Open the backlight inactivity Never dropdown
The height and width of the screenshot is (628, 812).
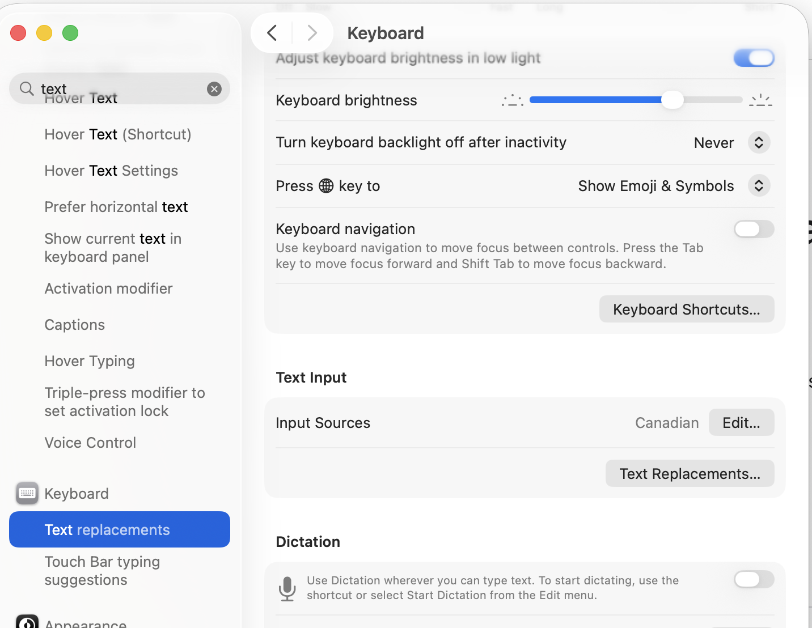759,142
